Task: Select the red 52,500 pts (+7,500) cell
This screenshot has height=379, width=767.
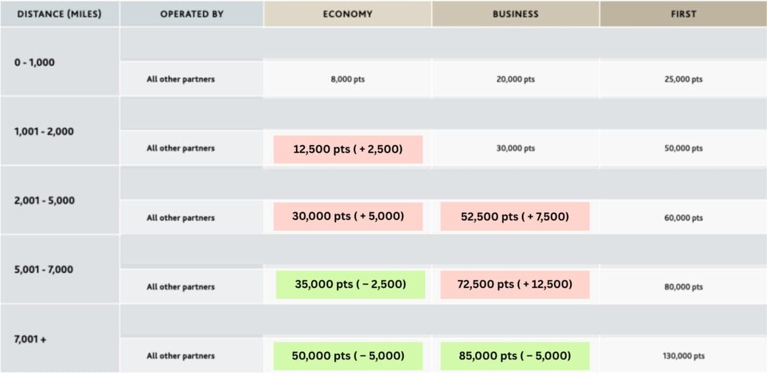Action: (515, 217)
